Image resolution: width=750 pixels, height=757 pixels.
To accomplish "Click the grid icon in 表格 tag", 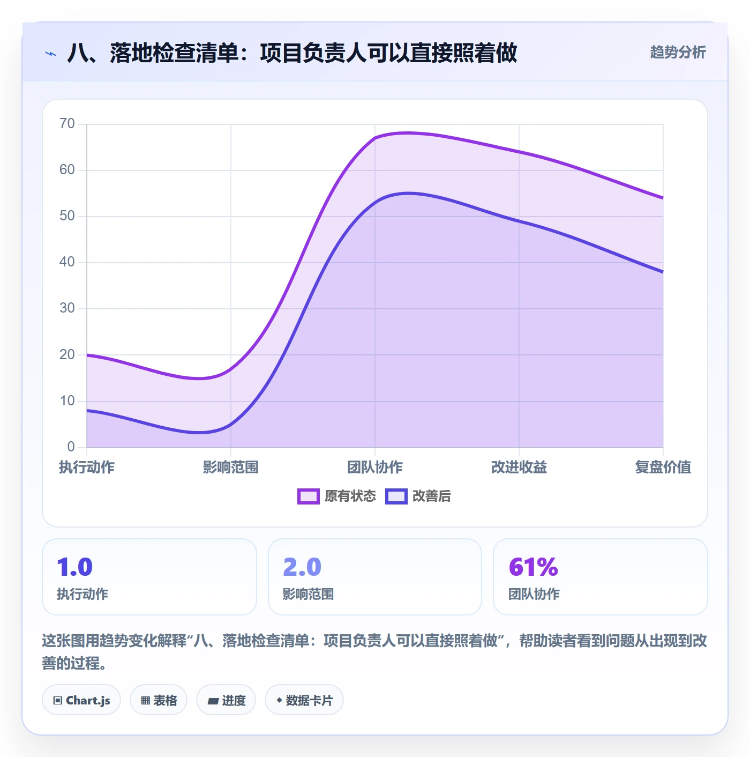I will pyautogui.click(x=145, y=700).
